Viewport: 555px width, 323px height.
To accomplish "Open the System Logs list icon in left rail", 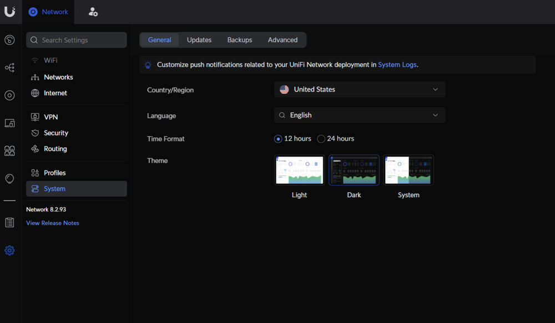I will [9, 223].
